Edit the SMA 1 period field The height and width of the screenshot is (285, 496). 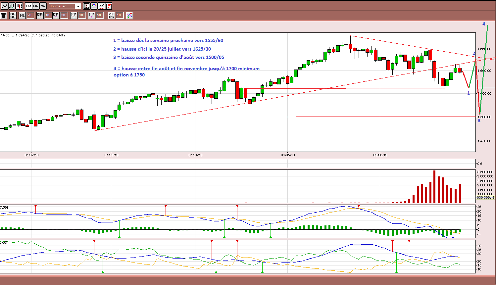click(x=81, y=15)
